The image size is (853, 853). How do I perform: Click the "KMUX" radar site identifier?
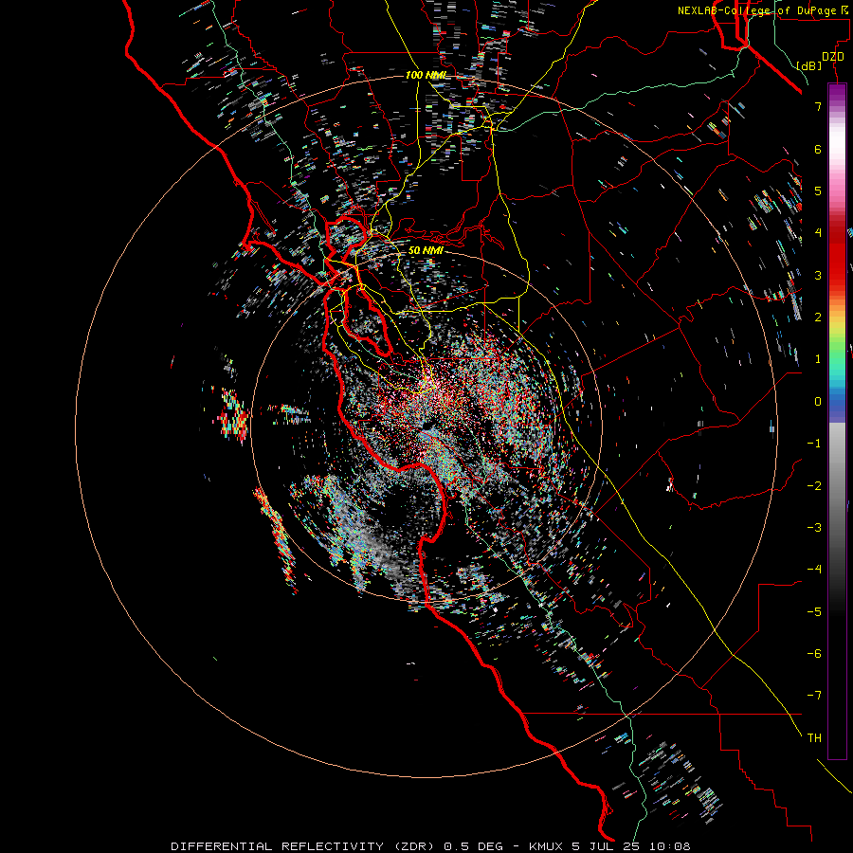(547, 846)
